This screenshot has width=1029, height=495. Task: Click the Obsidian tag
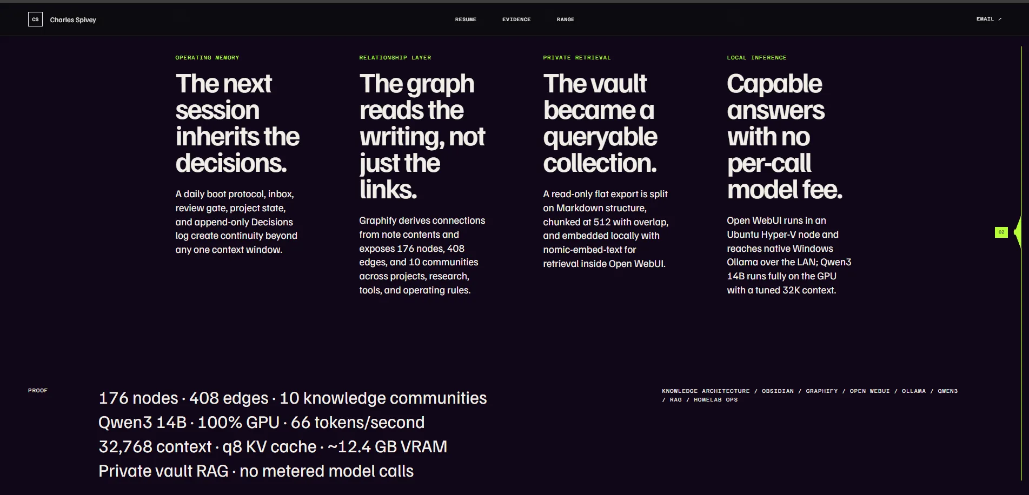[778, 391]
